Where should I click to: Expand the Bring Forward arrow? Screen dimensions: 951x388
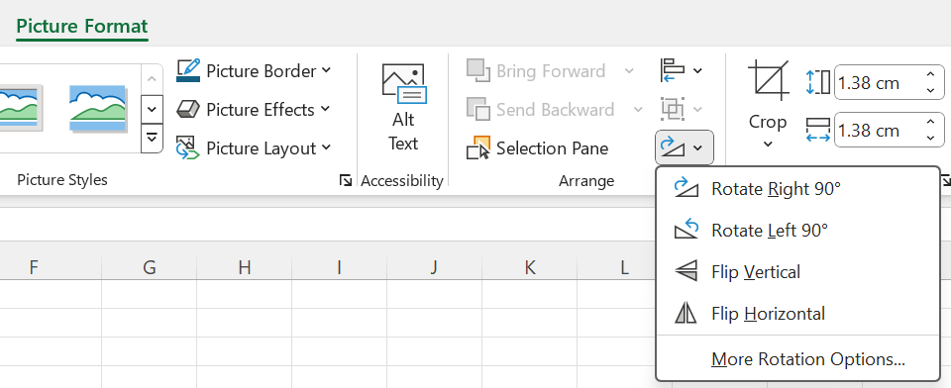[x=629, y=71]
